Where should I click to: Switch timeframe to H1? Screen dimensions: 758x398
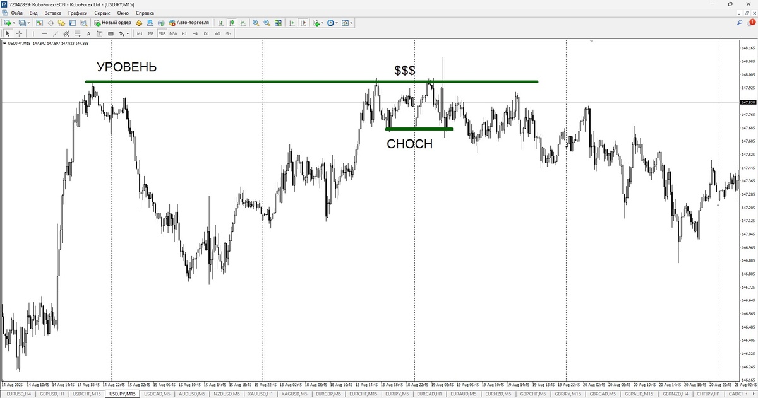[184, 33]
